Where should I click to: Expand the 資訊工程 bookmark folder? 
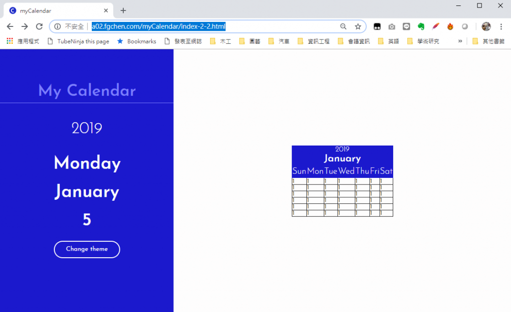click(313, 41)
